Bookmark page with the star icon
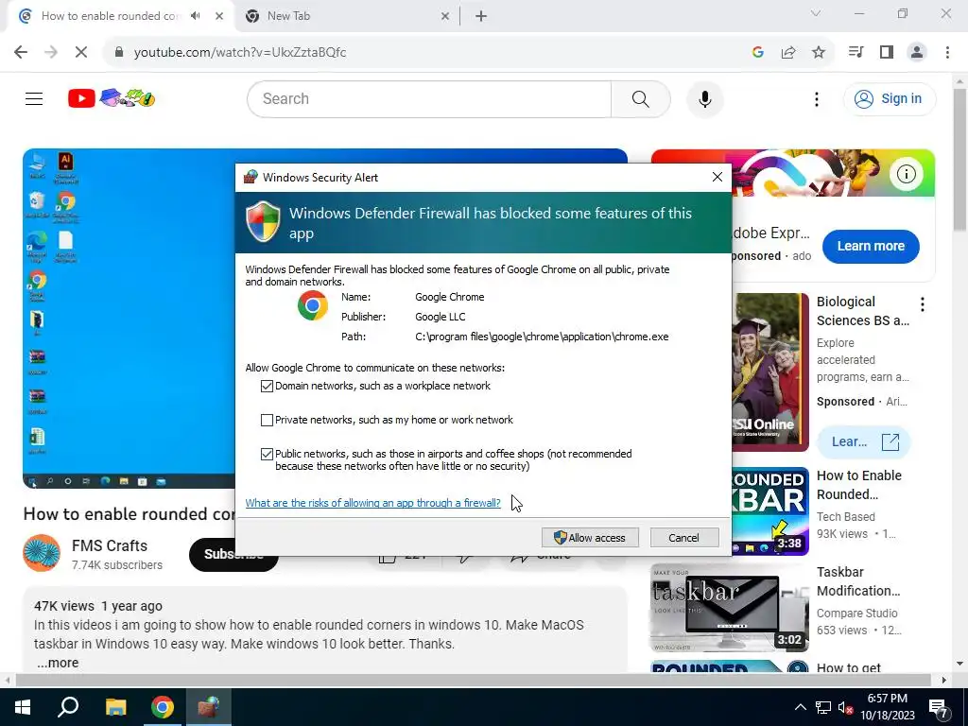This screenshot has width=968, height=726. [x=819, y=53]
